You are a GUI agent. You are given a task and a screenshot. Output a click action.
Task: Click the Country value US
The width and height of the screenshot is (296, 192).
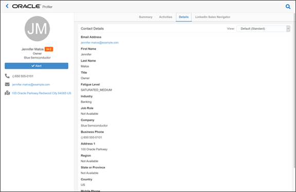click(x=83, y=185)
